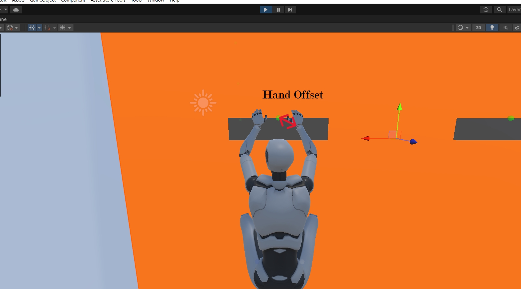Click the snap increment ruler icon

point(62,28)
